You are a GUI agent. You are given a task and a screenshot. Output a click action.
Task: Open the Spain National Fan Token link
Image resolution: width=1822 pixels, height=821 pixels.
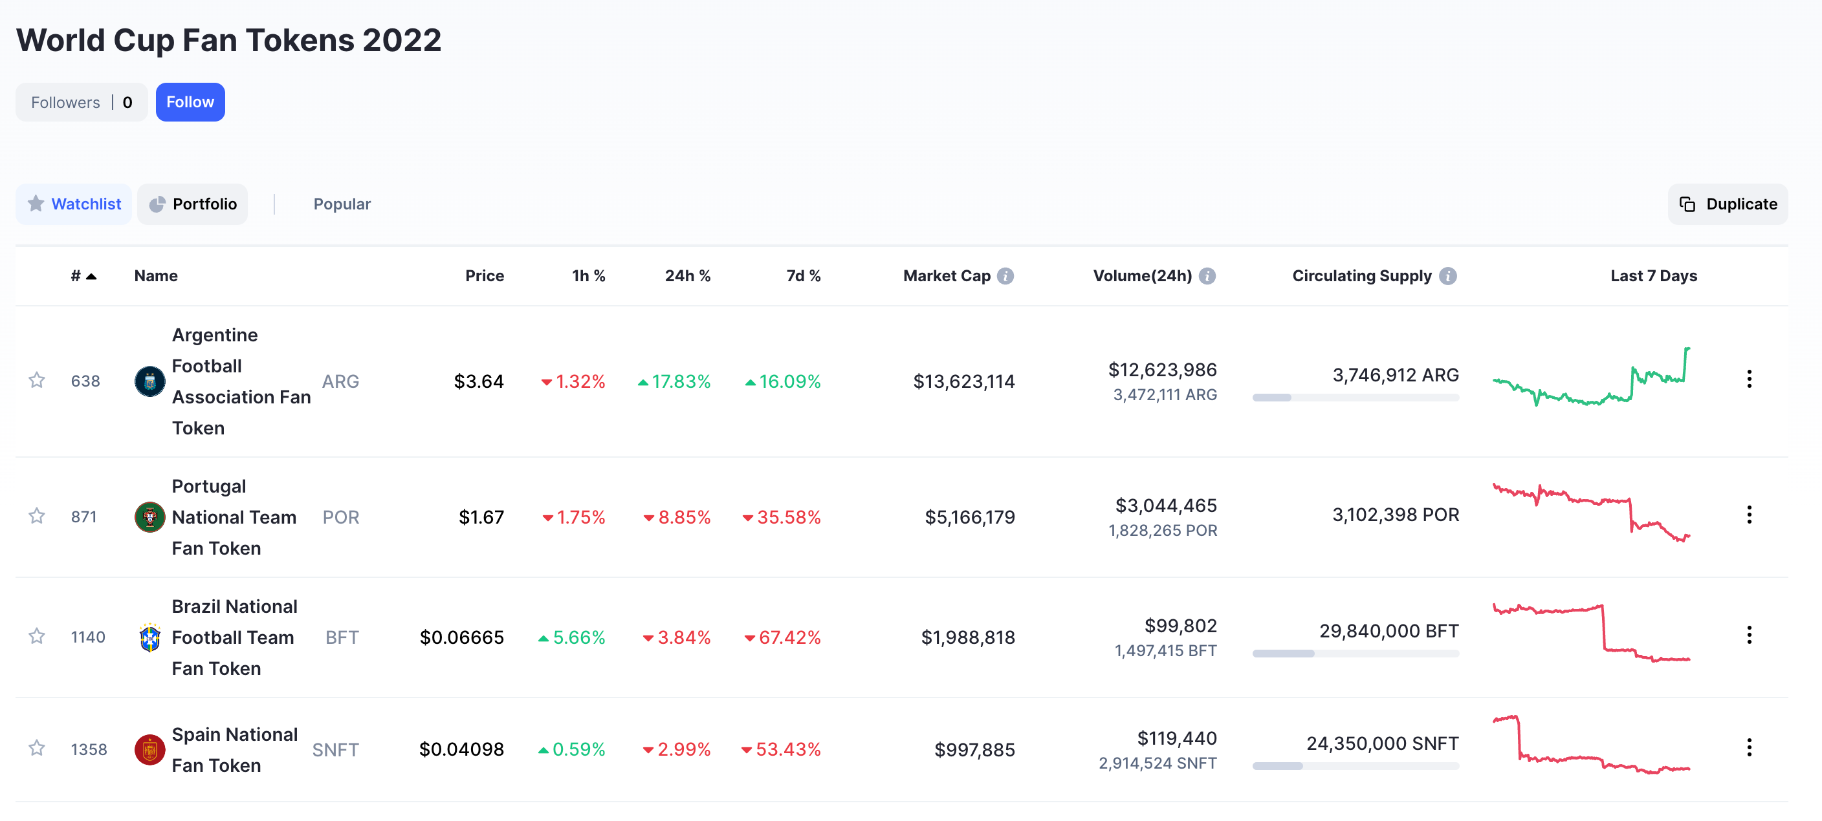(x=235, y=750)
